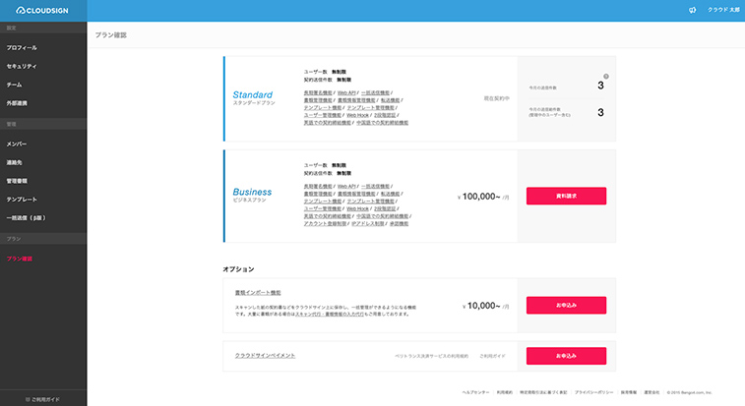Open 一括送信 (β版) sidebar item
The image size is (745, 406).
(x=25, y=217)
